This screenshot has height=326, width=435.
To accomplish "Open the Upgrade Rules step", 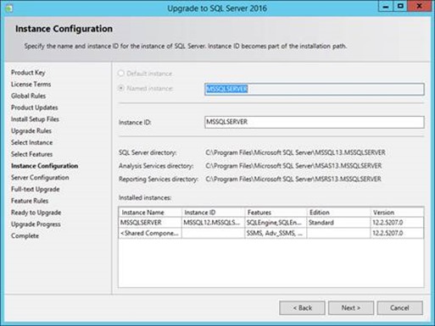I will (31, 131).
